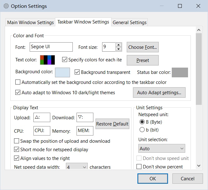Open the Net speed data width dropdown
Screen dimensions: 208x190
point(77,167)
